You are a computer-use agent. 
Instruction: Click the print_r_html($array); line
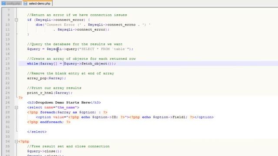[x=50, y=93]
